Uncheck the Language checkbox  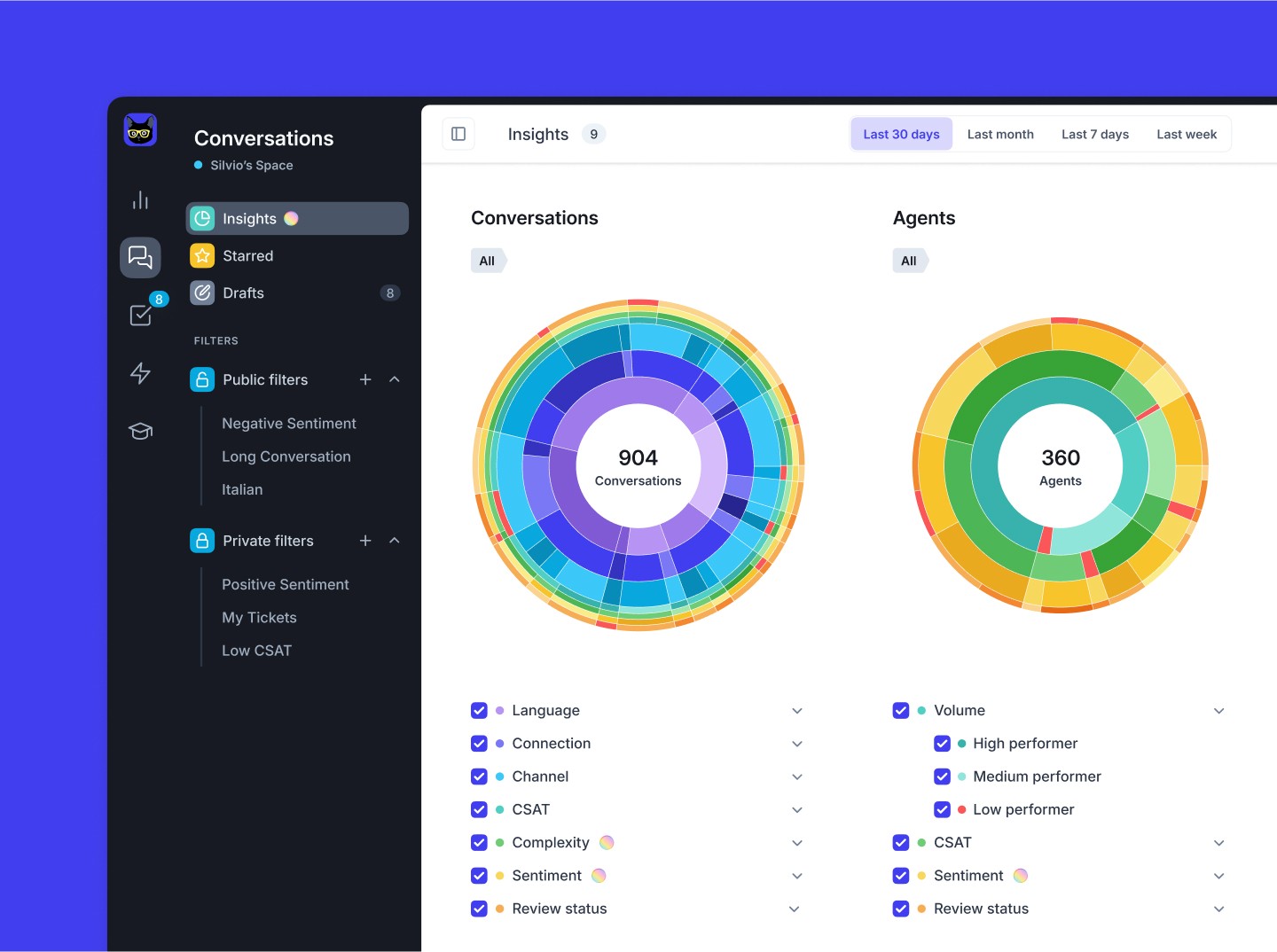click(x=479, y=711)
